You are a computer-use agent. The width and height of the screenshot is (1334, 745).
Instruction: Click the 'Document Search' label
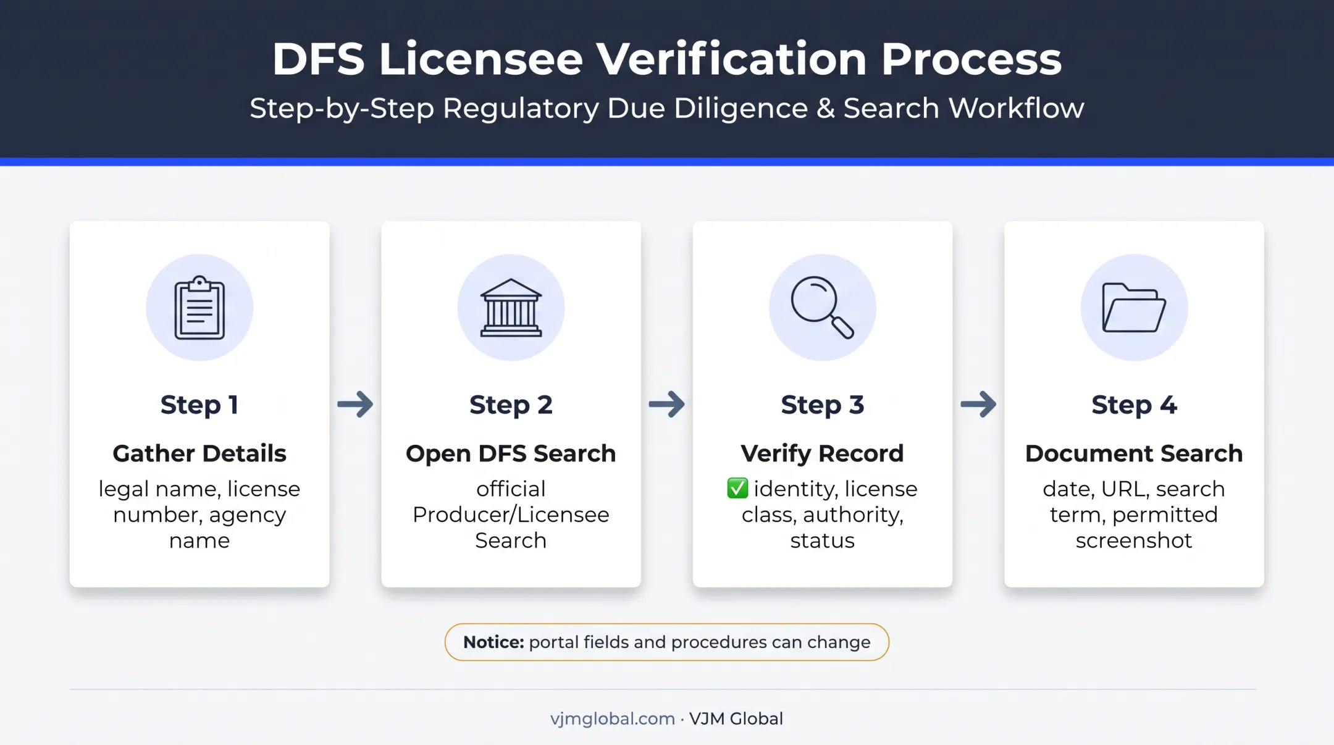[1134, 453]
